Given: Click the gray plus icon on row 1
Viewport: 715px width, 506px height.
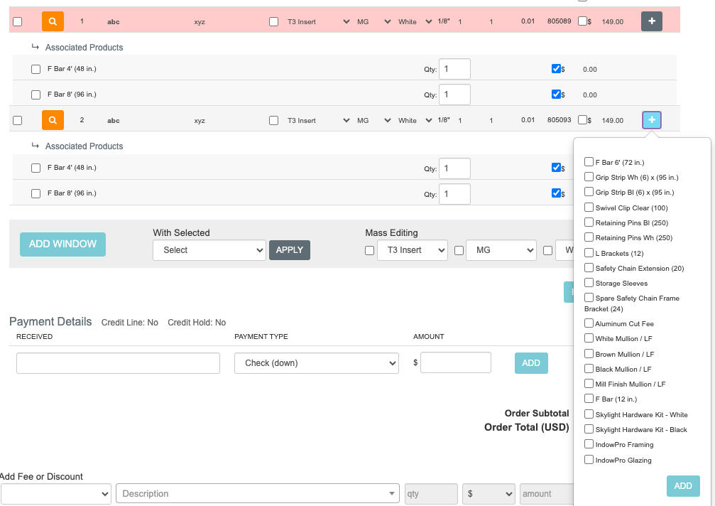Looking at the screenshot, I should (x=651, y=21).
